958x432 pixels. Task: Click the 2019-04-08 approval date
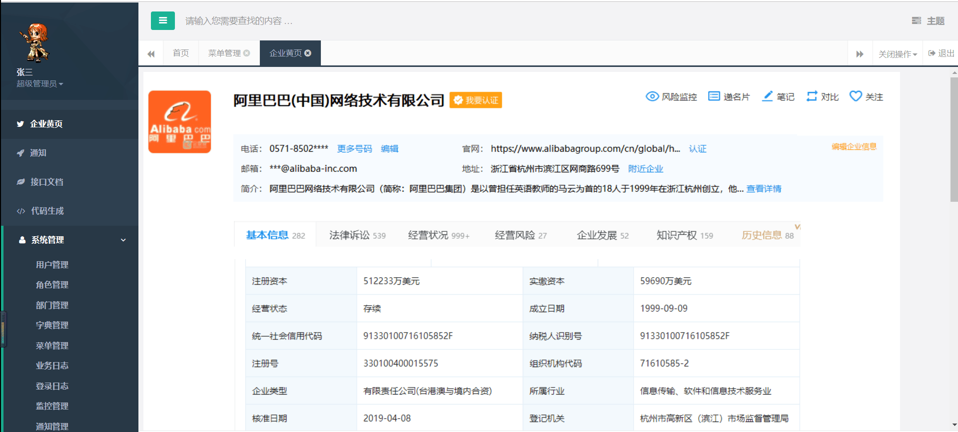tap(387, 419)
